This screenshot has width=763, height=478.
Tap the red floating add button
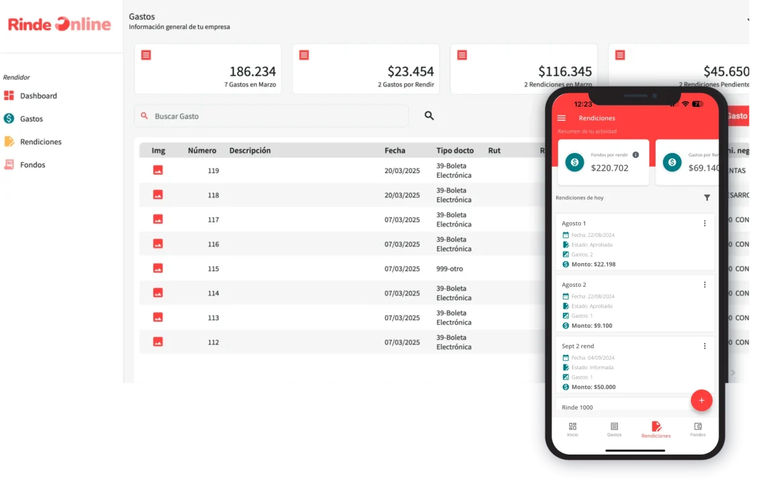tap(701, 400)
